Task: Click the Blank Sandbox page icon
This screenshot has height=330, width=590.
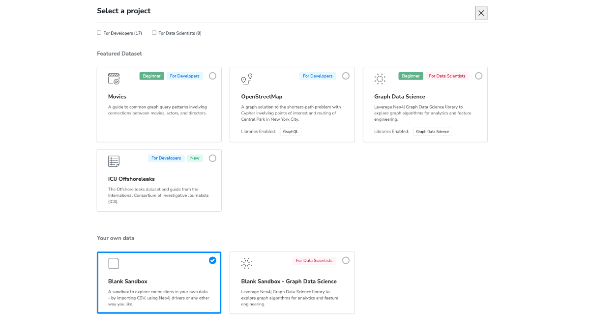Action: [x=114, y=264]
